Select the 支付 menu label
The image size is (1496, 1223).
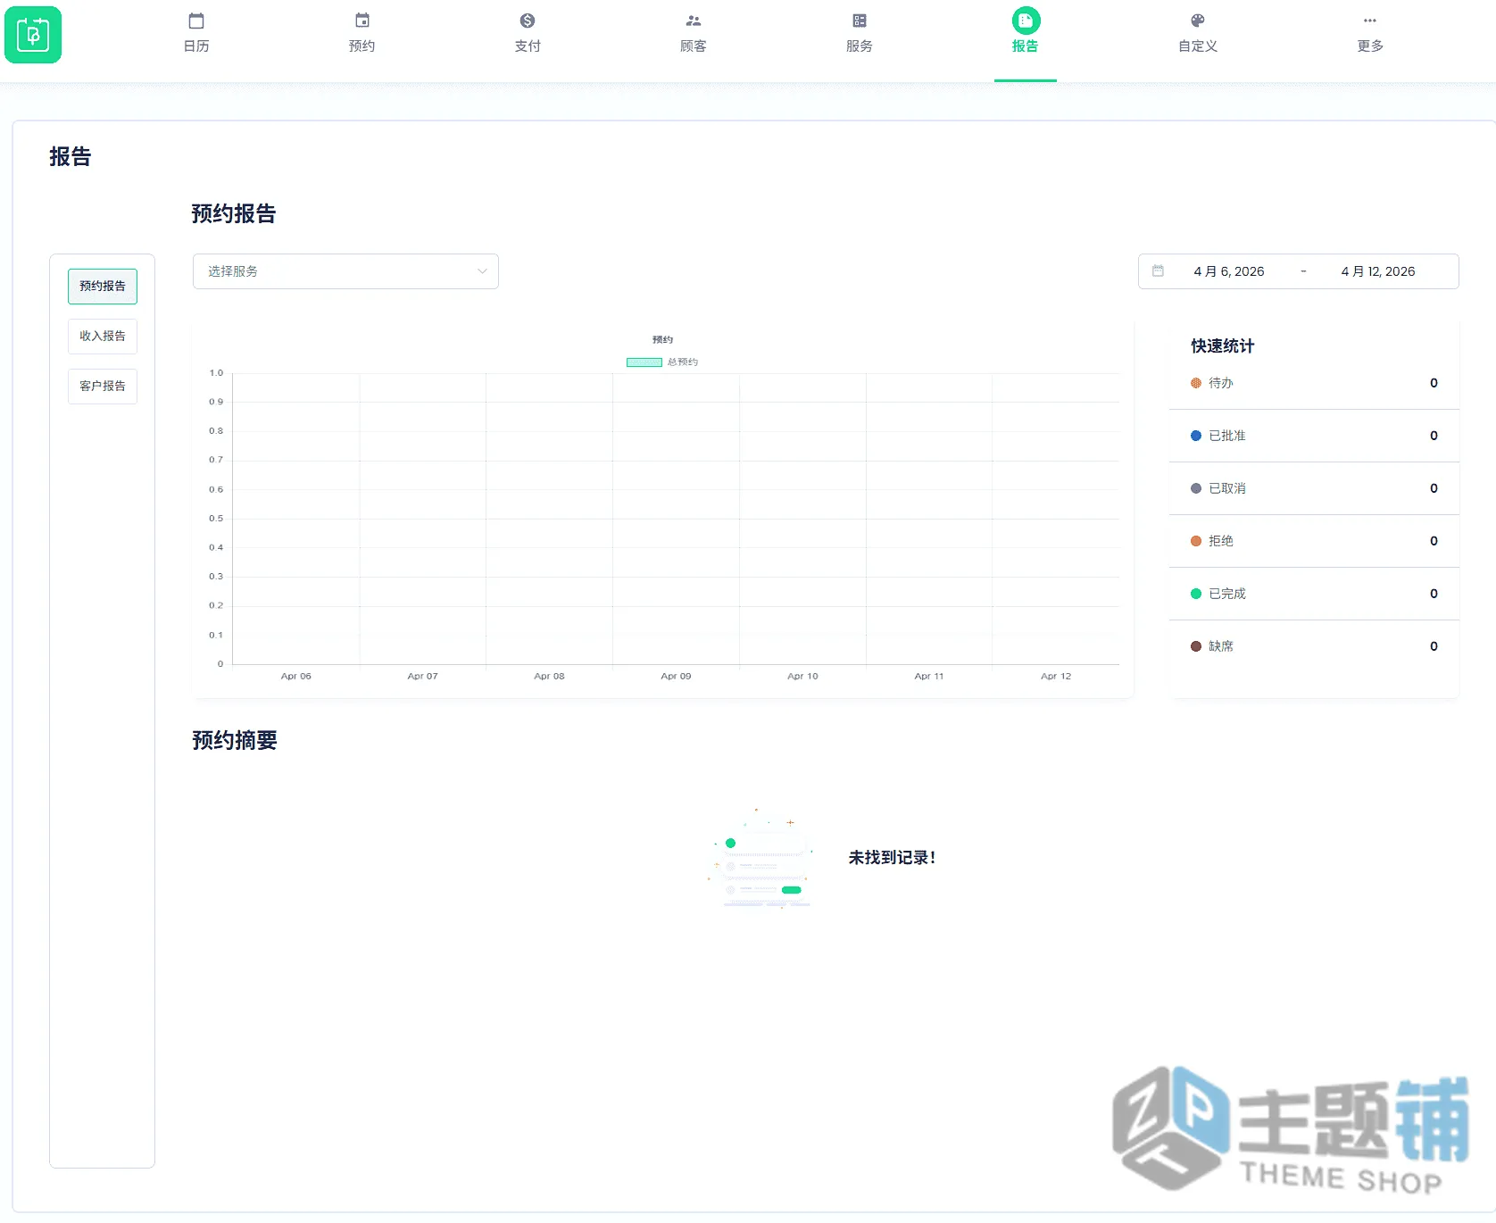(x=528, y=46)
